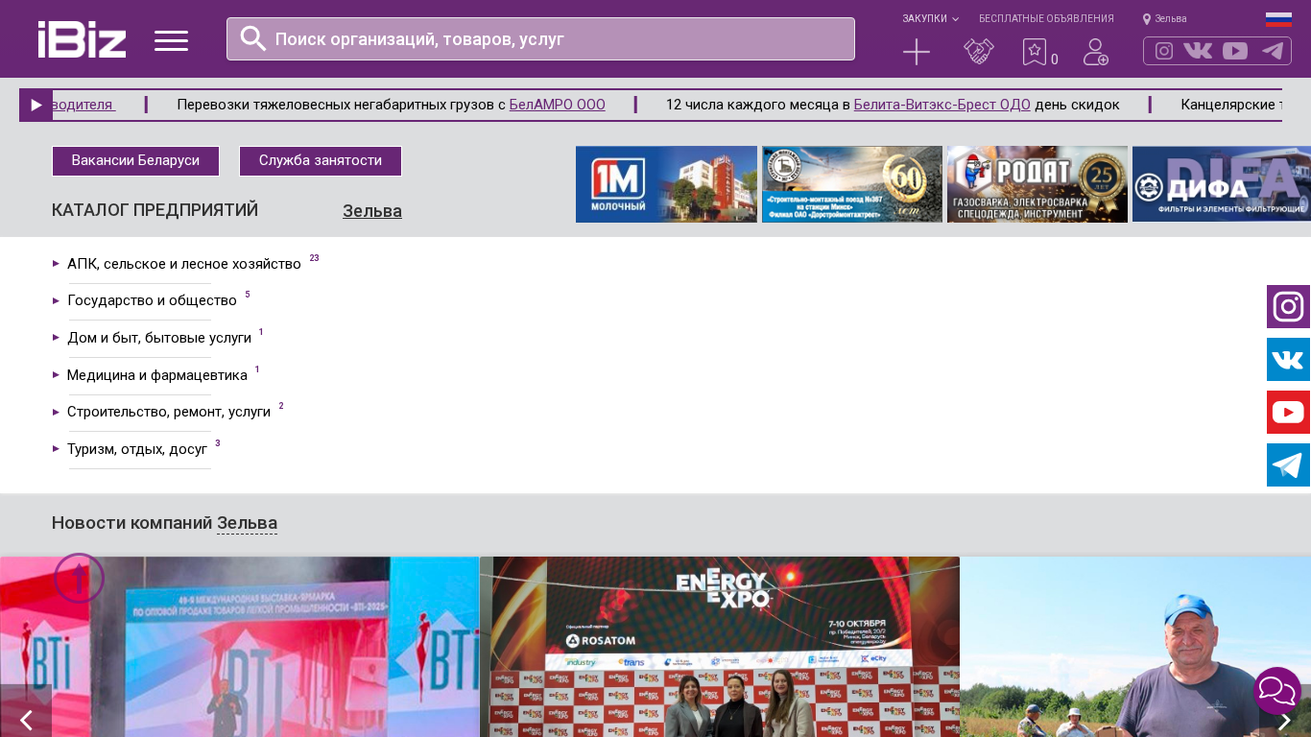This screenshot has width=1311, height=737.
Task: Open the РОДАТ banner
Action: point(1037,184)
